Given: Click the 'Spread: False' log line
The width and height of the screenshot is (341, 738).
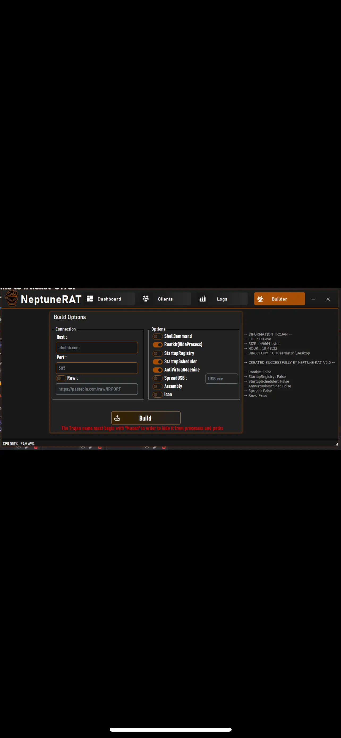Looking at the screenshot, I should coord(258,391).
